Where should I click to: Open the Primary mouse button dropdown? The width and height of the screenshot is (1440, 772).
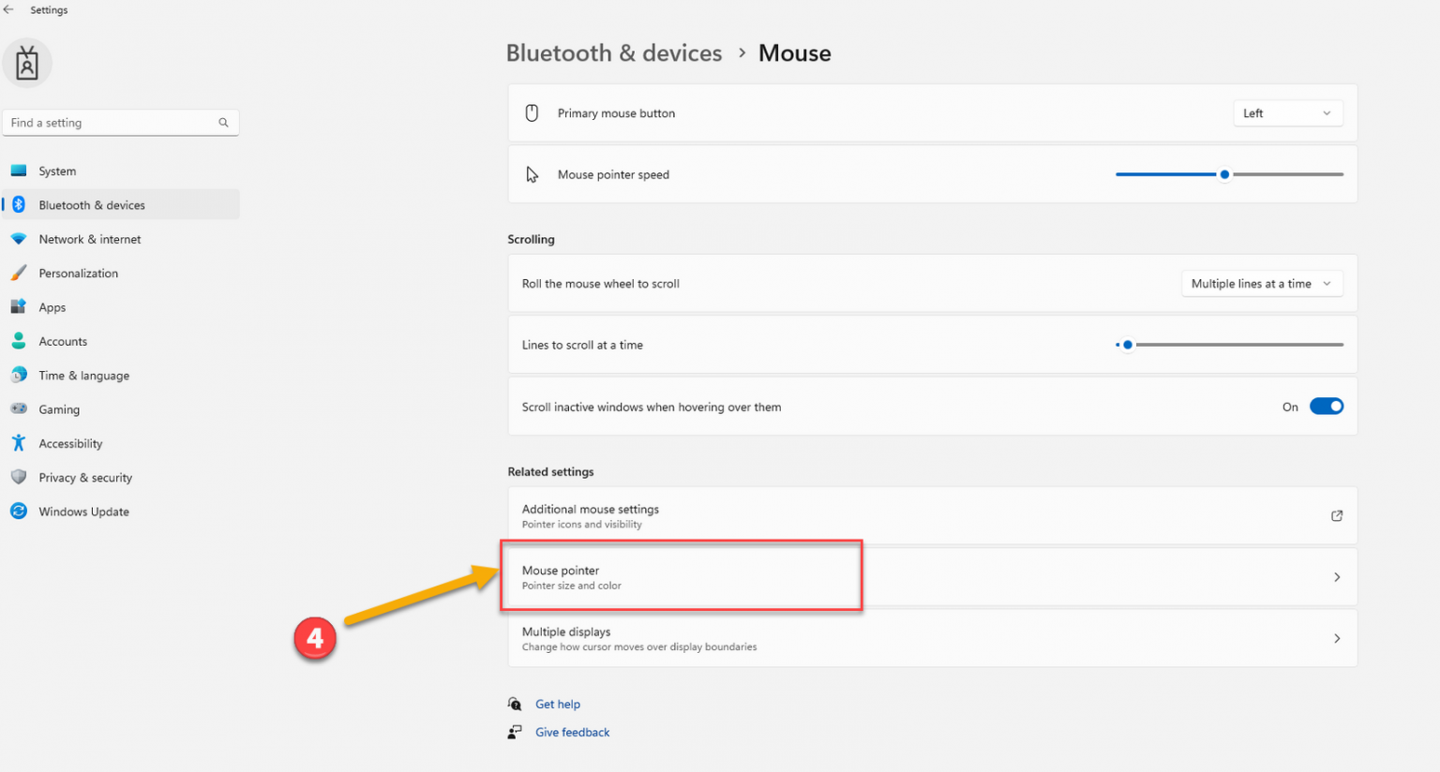pyautogui.click(x=1287, y=112)
